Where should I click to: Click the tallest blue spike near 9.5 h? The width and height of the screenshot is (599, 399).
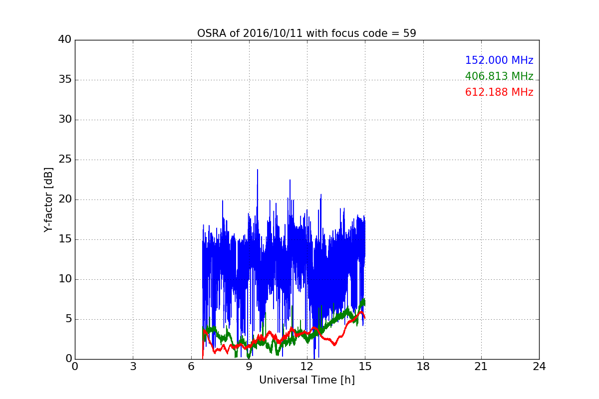pyautogui.click(x=258, y=171)
